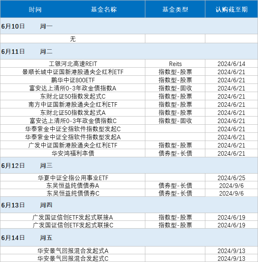Click deadline date of 景顺长城中证国新港股通央企红利ETF
This screenshot has width=258, height=262.
coord(231,72)
